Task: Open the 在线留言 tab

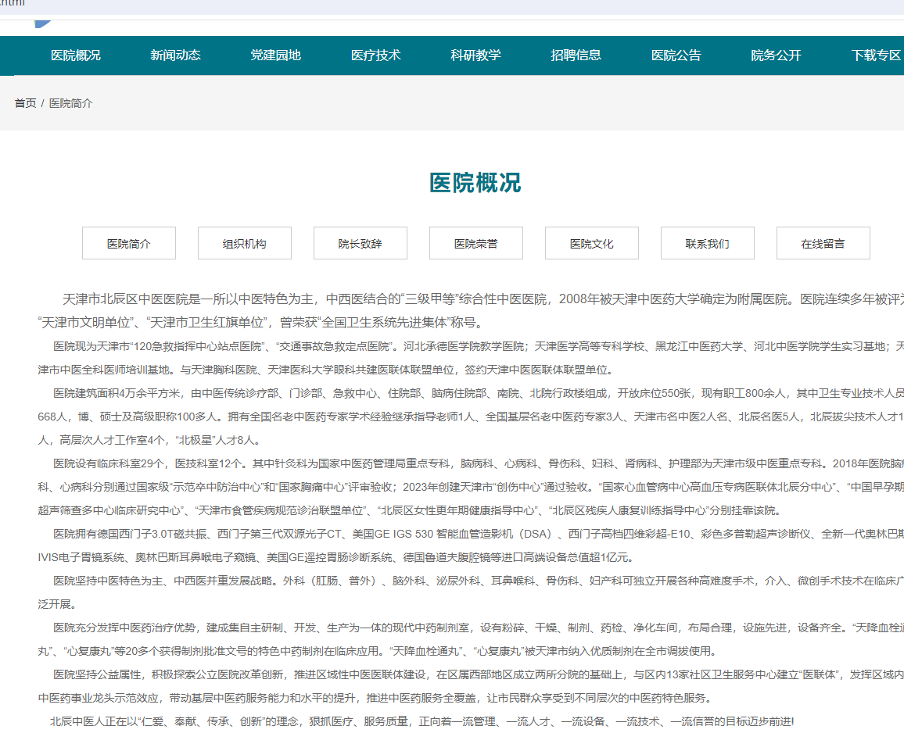Action: coord(823,243)
